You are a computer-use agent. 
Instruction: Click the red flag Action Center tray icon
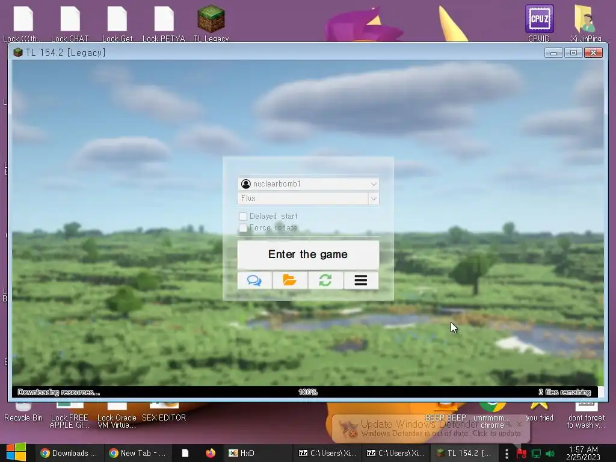click(522, 454)
